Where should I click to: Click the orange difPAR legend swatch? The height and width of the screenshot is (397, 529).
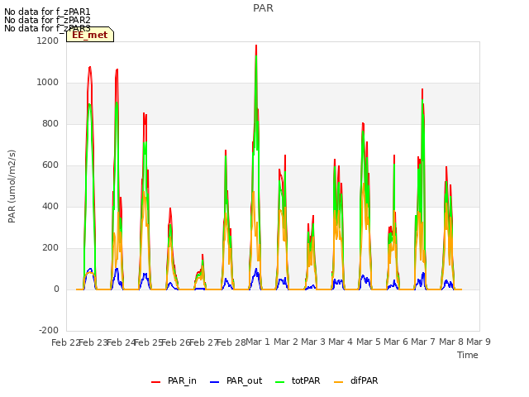tap(338, 382)
